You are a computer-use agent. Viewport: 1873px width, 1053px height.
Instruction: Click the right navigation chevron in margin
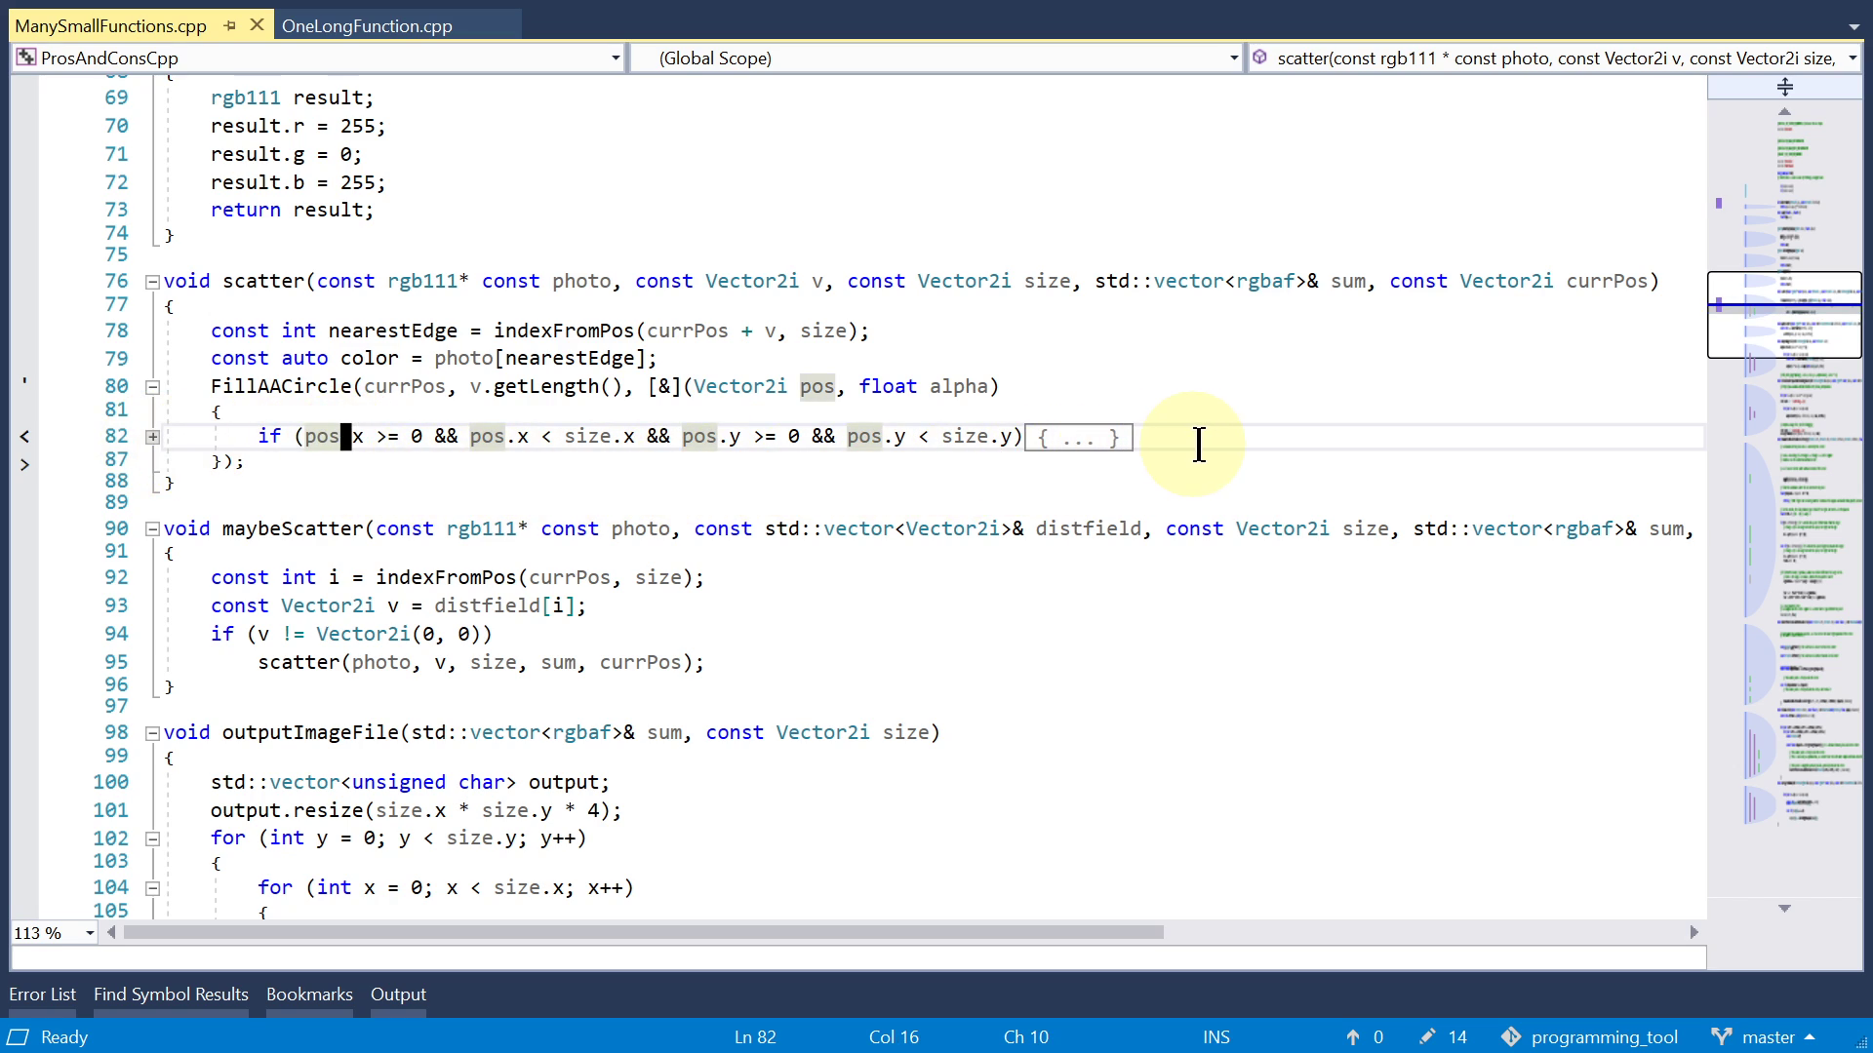tap(24, 465)
